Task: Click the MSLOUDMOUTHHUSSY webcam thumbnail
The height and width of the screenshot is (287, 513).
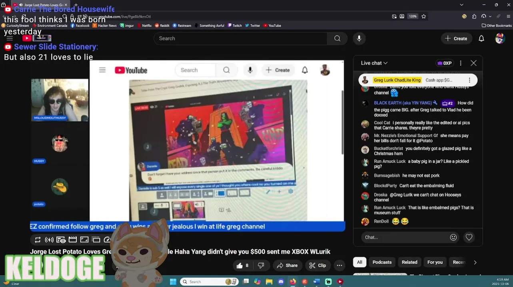Action: pyautogui.click(x=60, y=100)
